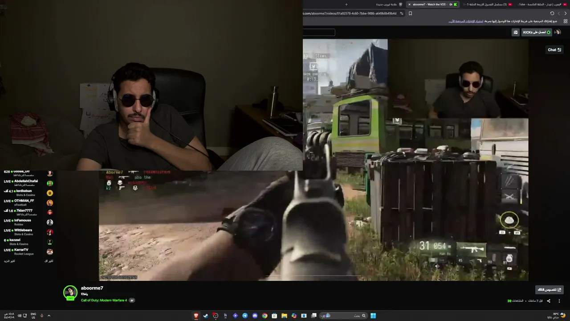Open Wittlebears's live channel
Screen dimensions: 570x321
(x=28, y=232)
